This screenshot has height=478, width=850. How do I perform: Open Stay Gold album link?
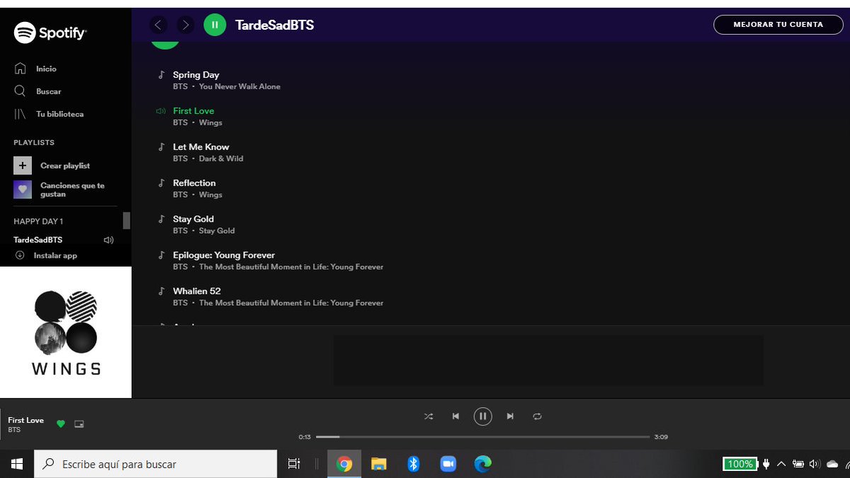click(x=217, y=231)
